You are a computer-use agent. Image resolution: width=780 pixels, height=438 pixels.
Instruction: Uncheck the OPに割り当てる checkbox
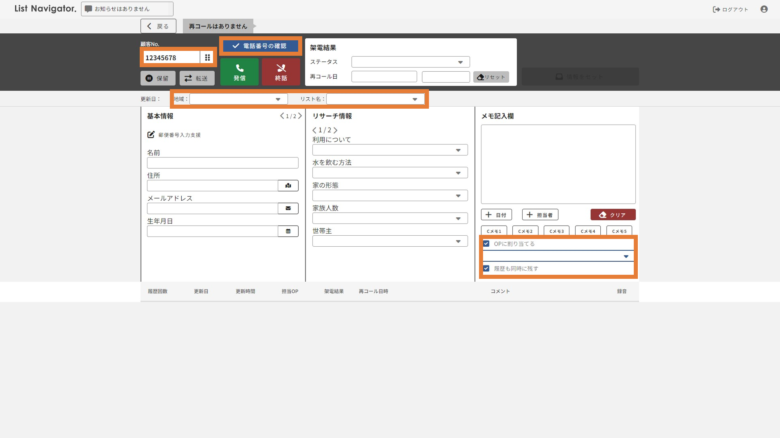pos(486,244)
